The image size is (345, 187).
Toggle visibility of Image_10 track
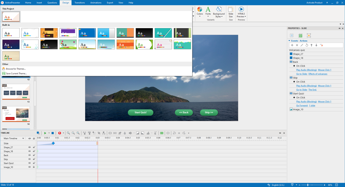pyautogui.click(x=29, y=167)
